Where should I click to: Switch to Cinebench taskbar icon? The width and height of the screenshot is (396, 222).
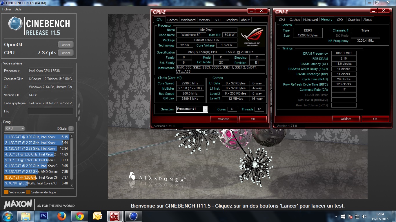pos(133,216)
